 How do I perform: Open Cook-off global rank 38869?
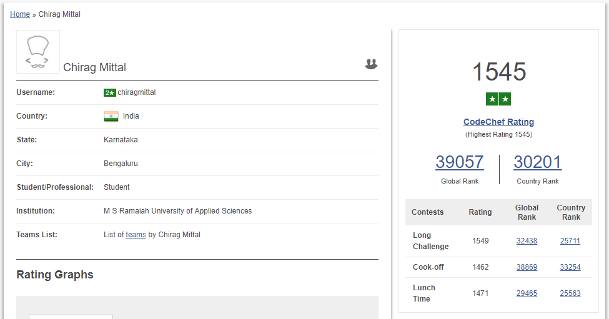pyautogui.click(x=527, y=267)
